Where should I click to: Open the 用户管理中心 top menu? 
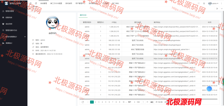click(80, 3)
